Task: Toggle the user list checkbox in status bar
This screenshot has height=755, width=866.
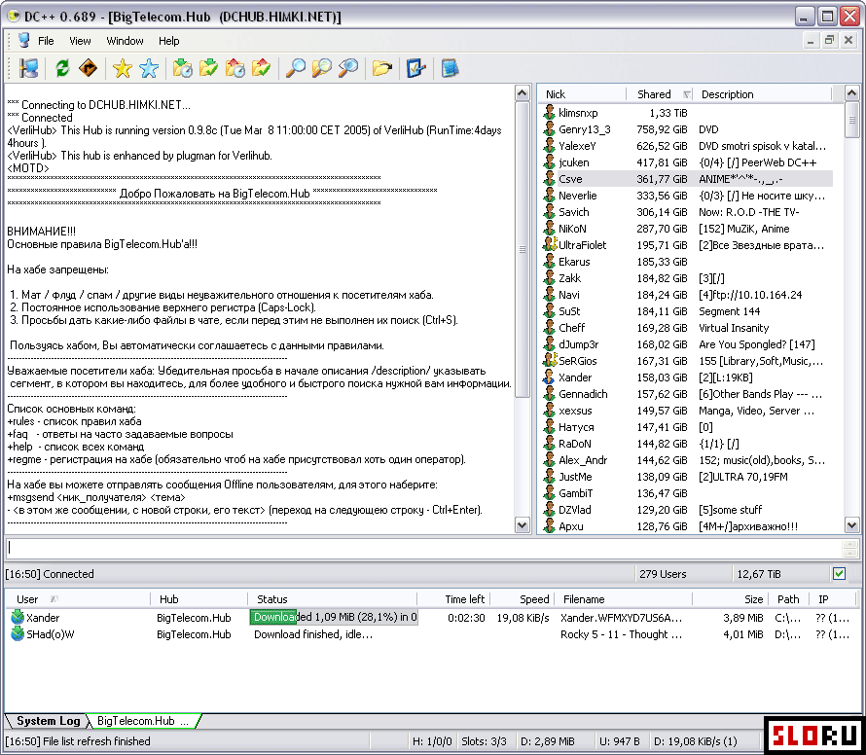Action: pos(839,574)
